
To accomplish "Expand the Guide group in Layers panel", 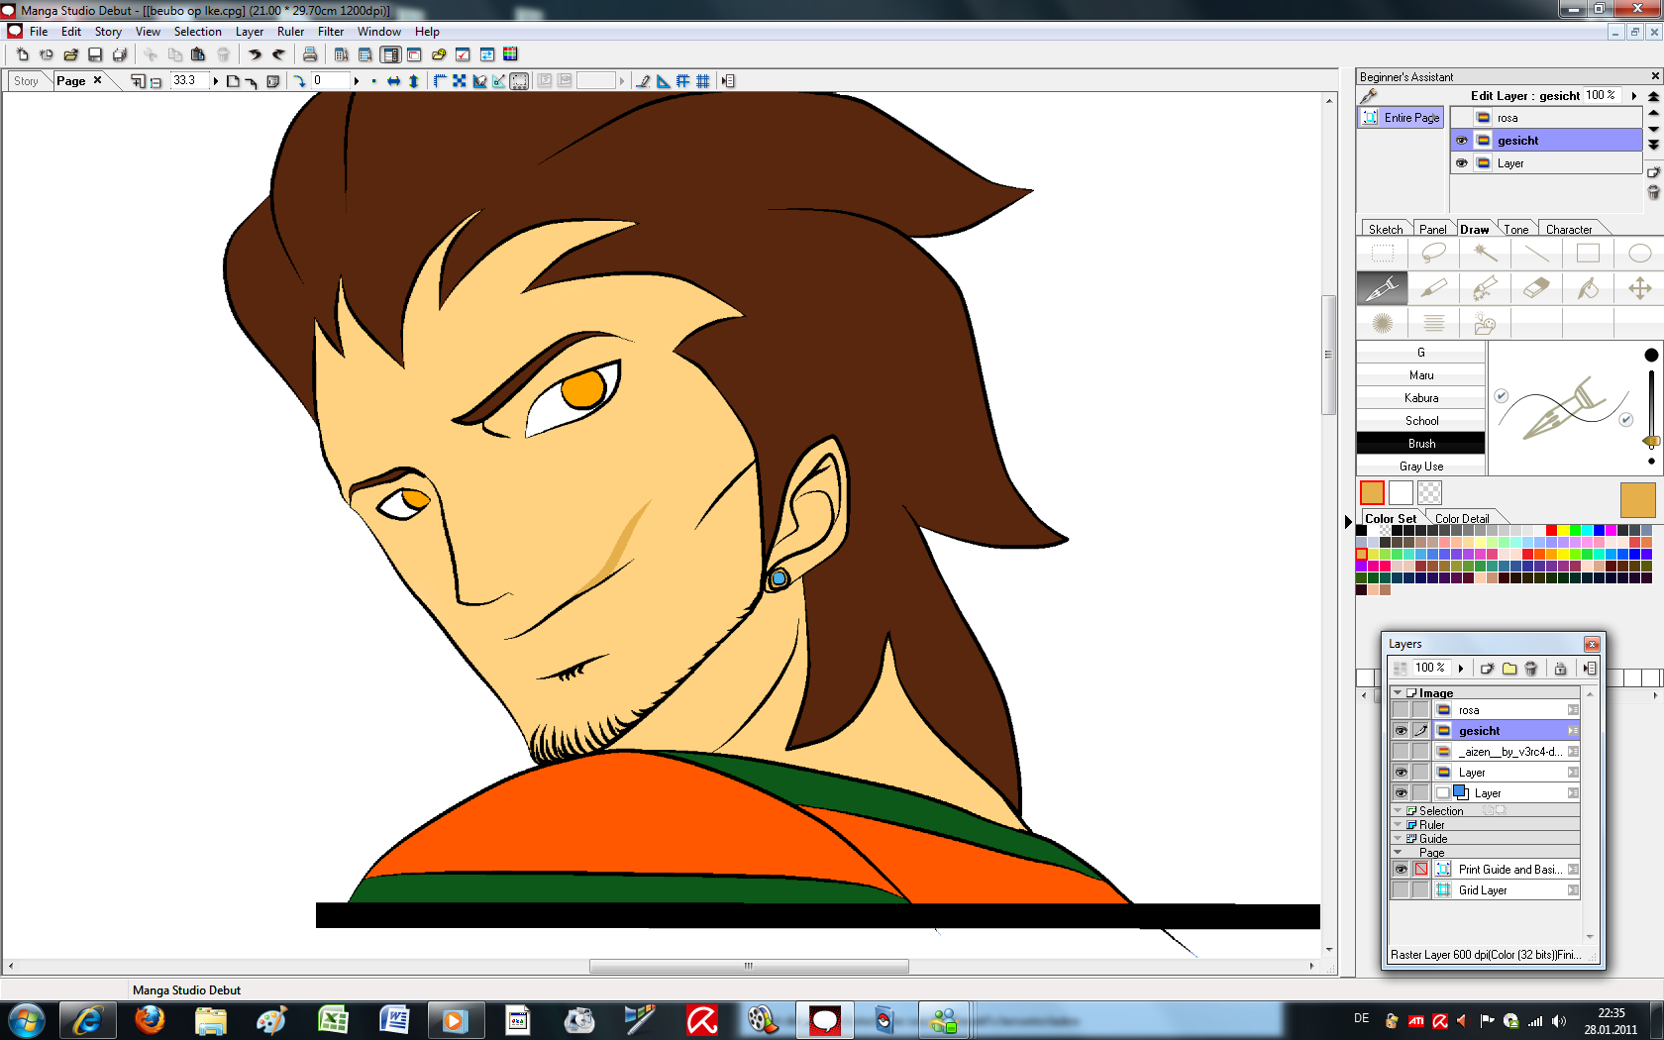I will tap(1398, 839).
